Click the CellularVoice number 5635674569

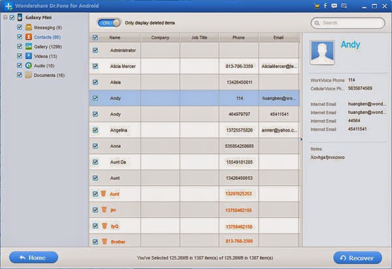click(360, 88)
